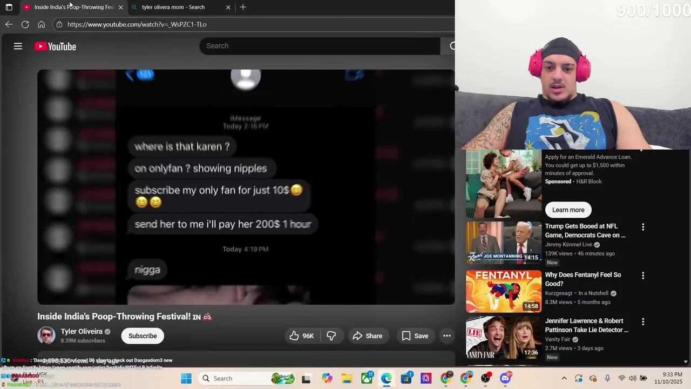Screen dimensions: 691x389
Task: Open the Xbox app on the taskbar
Action: (367, 378)
